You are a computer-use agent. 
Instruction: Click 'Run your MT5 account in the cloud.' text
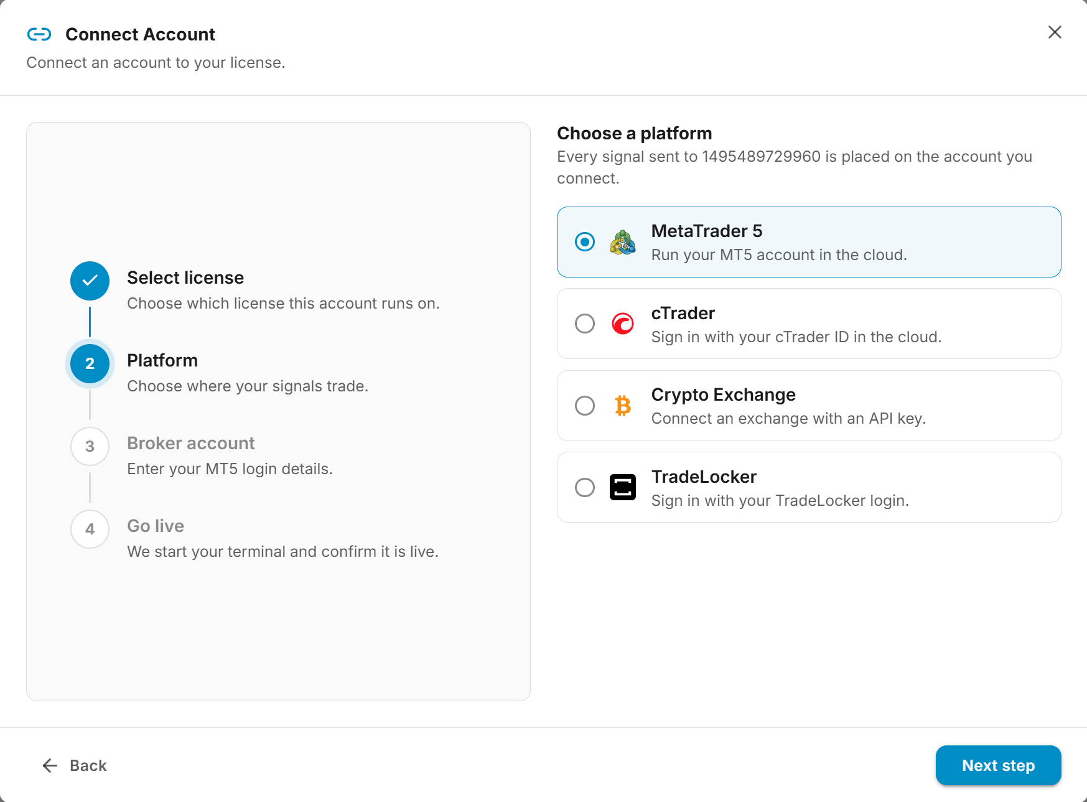point(779,255)
